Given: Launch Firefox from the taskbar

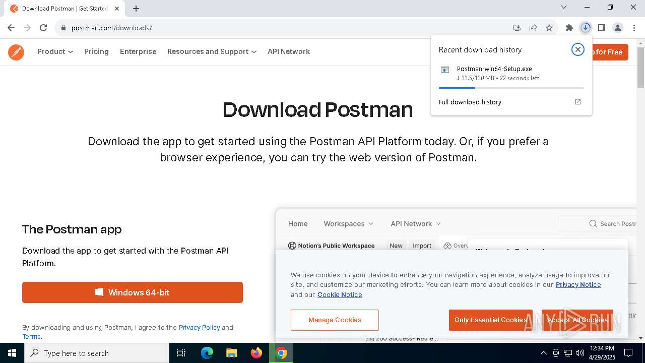Looking at the screenshot, I should pos(256,353).
